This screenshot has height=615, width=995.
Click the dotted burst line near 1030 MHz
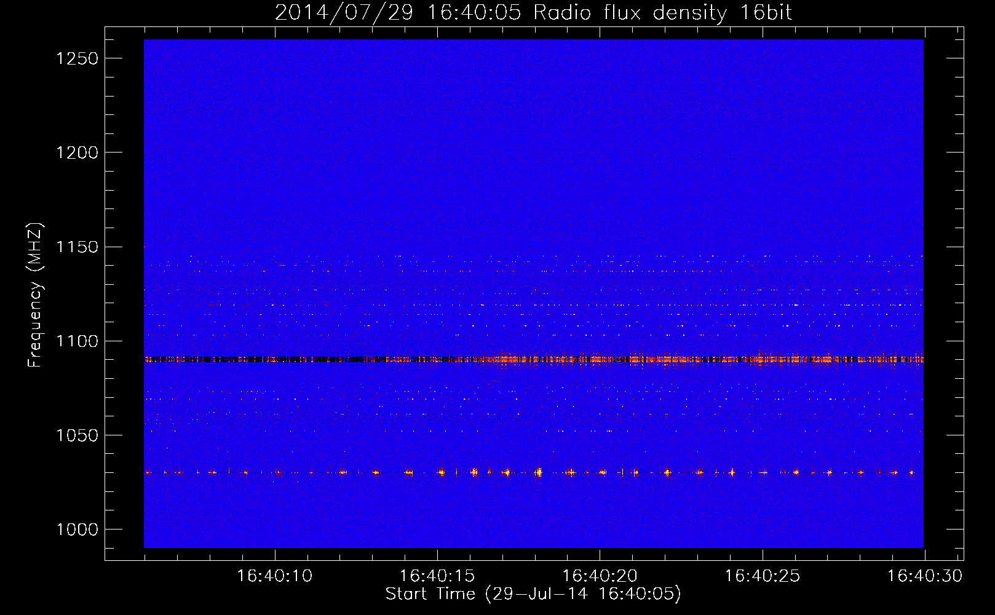coord(533,472)
